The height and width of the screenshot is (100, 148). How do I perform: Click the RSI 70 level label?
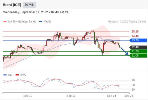tap(133, 80)
